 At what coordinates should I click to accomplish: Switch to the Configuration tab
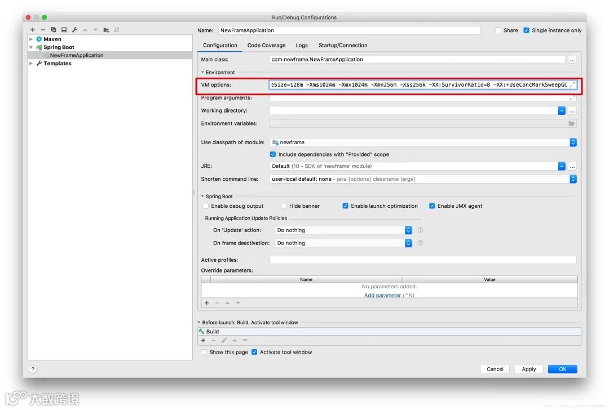(x=220, y=46)
